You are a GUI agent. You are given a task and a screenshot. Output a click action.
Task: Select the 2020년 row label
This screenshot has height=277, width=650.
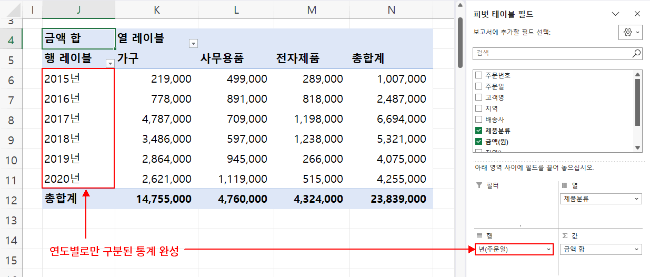pyautogui.click(x=78, y=179)
